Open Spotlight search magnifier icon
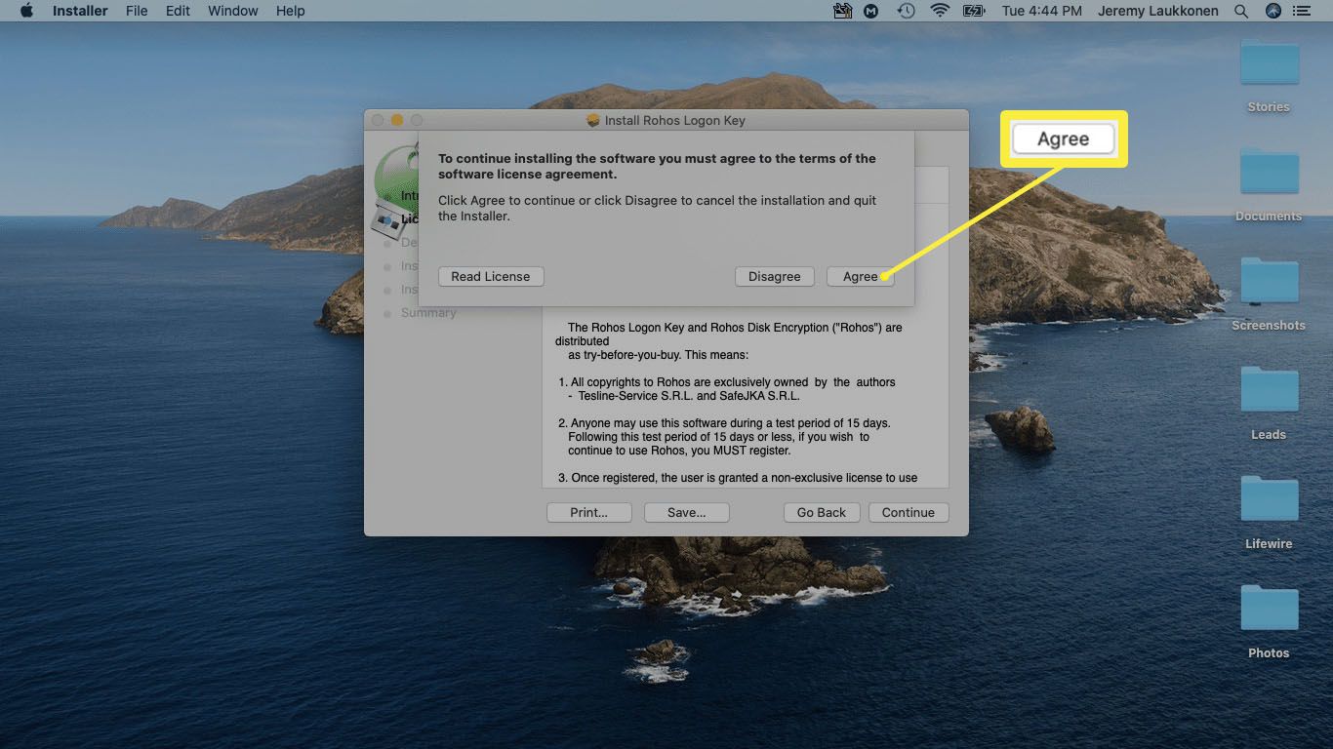1333x749 pixels. pyautogui.click(x=1241, y=11)
